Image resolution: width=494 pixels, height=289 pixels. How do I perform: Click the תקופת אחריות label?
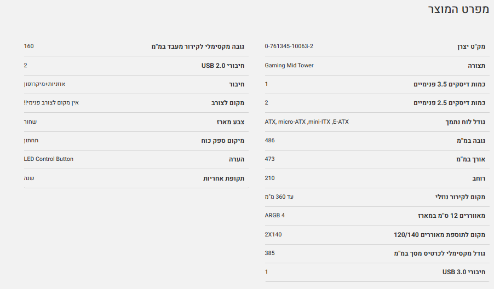[x=223, y=178]
